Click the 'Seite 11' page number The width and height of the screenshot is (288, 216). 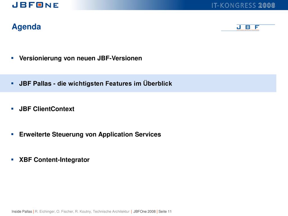pyautogui.click(x=165, y=211)
